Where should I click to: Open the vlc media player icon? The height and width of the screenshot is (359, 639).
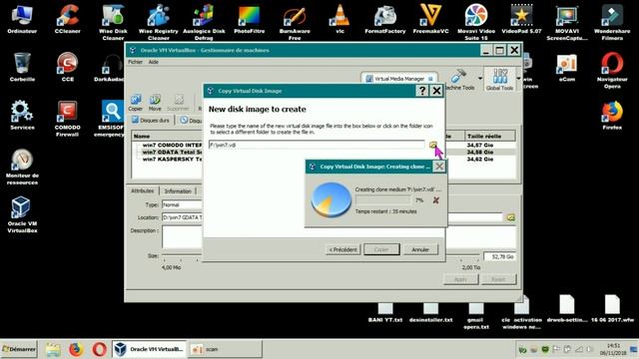[339, 19]
